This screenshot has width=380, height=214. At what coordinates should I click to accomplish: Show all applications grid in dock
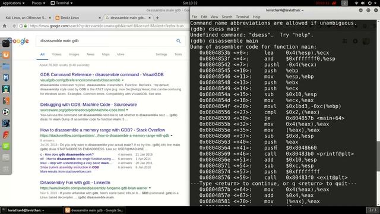tap(6, 169)
